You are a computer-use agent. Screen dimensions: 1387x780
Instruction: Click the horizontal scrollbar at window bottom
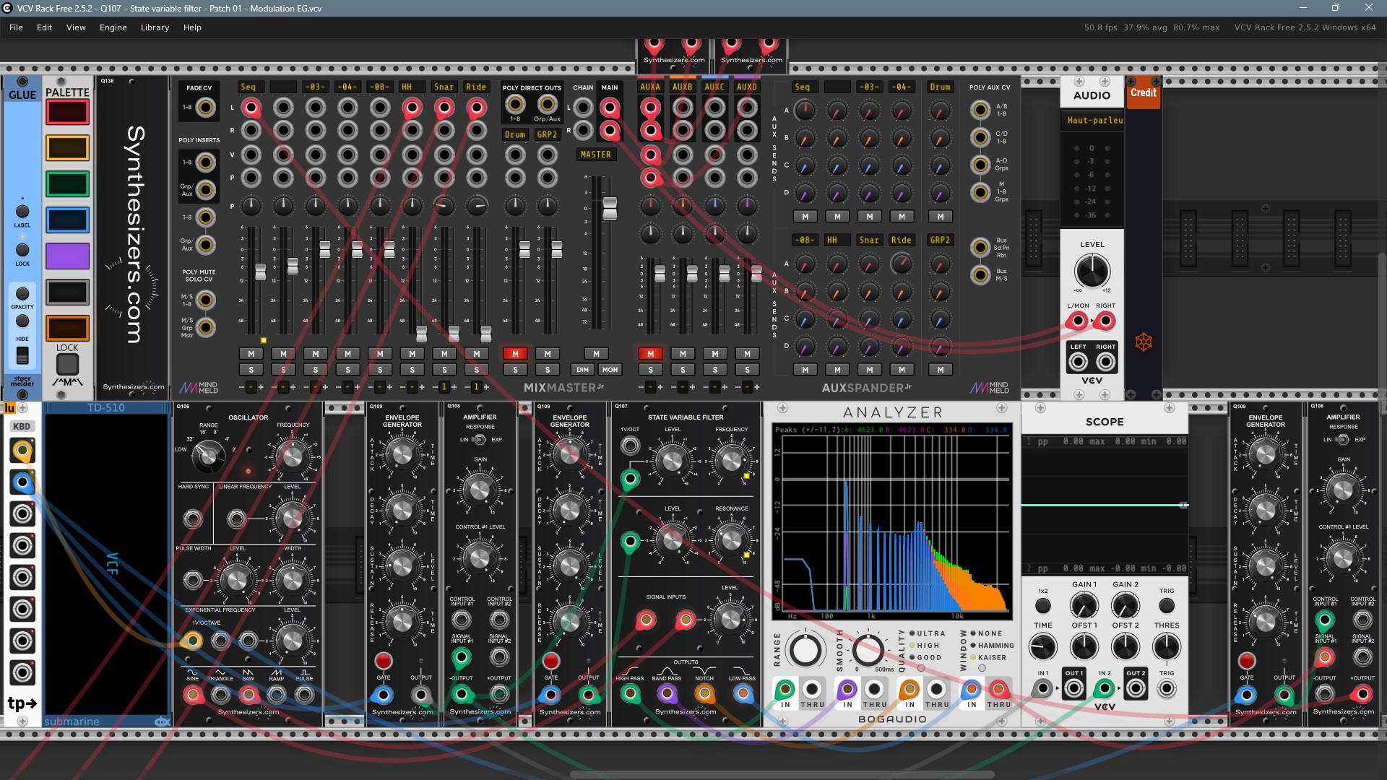(782, 774)
